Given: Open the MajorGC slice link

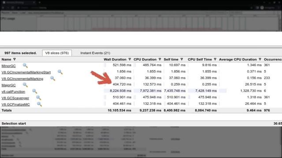Looking at the screenshot, I should 9,85.
